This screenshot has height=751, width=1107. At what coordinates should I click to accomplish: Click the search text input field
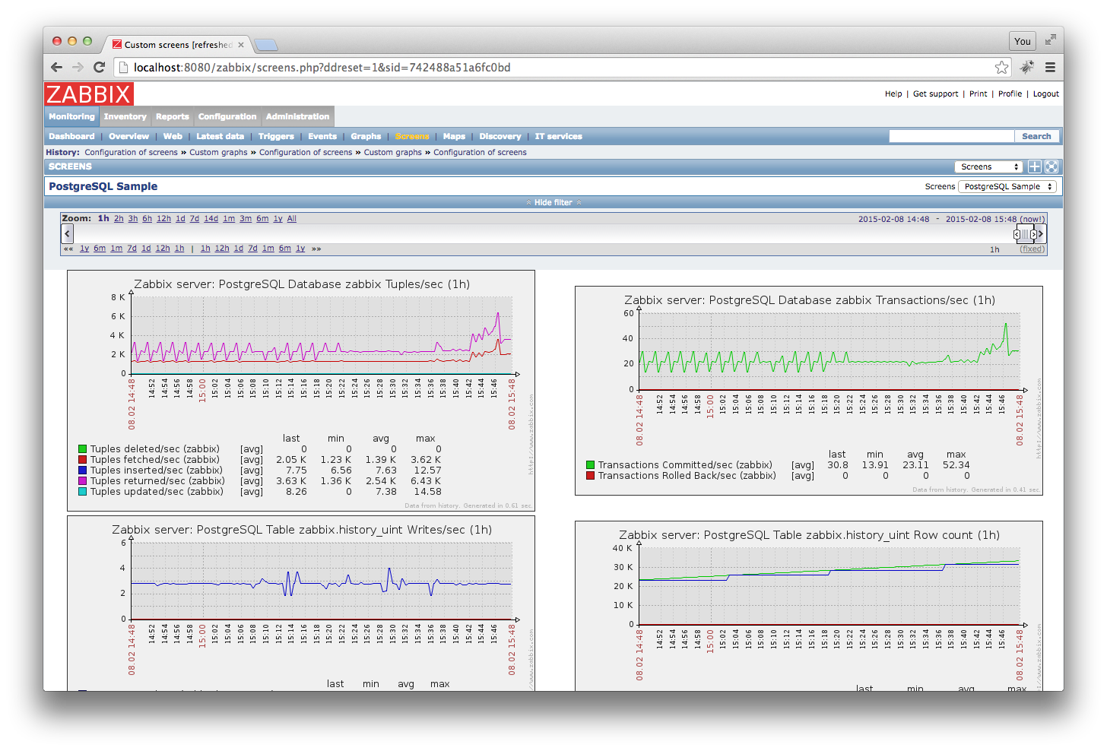[x=951, y=136]
